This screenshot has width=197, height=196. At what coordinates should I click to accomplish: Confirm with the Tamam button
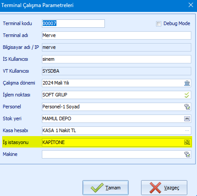tap(105, 188)
